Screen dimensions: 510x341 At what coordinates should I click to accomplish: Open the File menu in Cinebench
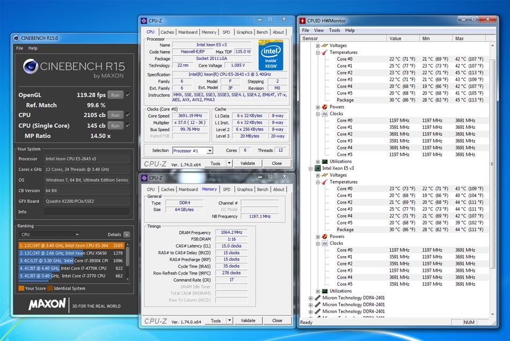pos(19,48)
